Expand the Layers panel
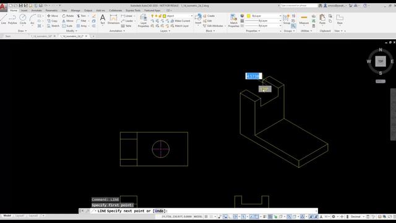This screenshot has width=396, height=223. tap(165, 31)
